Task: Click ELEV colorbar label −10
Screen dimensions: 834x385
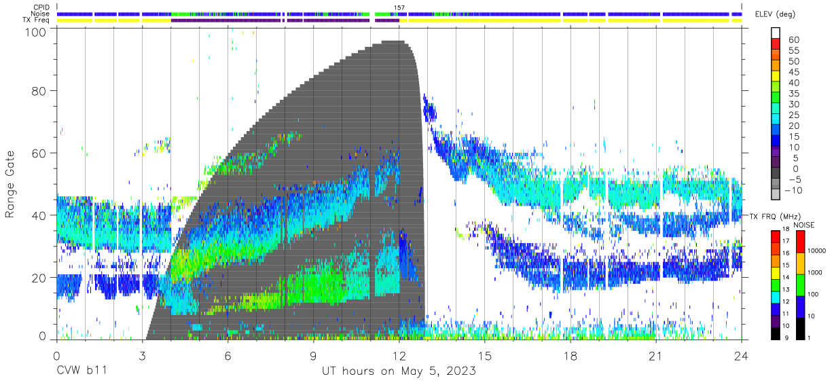Action: pos(793,191)
